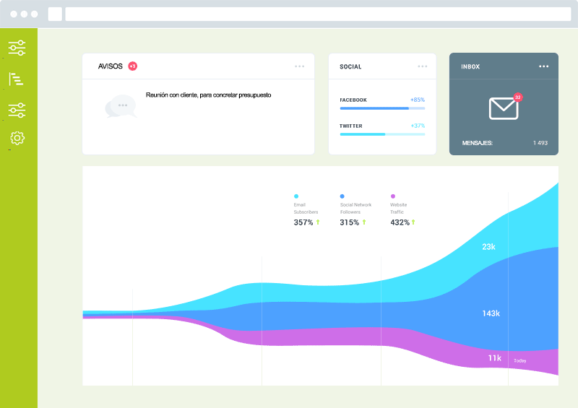
Task: Toggle the Social Network Followers legend dot
Action: tap(342, 196)
